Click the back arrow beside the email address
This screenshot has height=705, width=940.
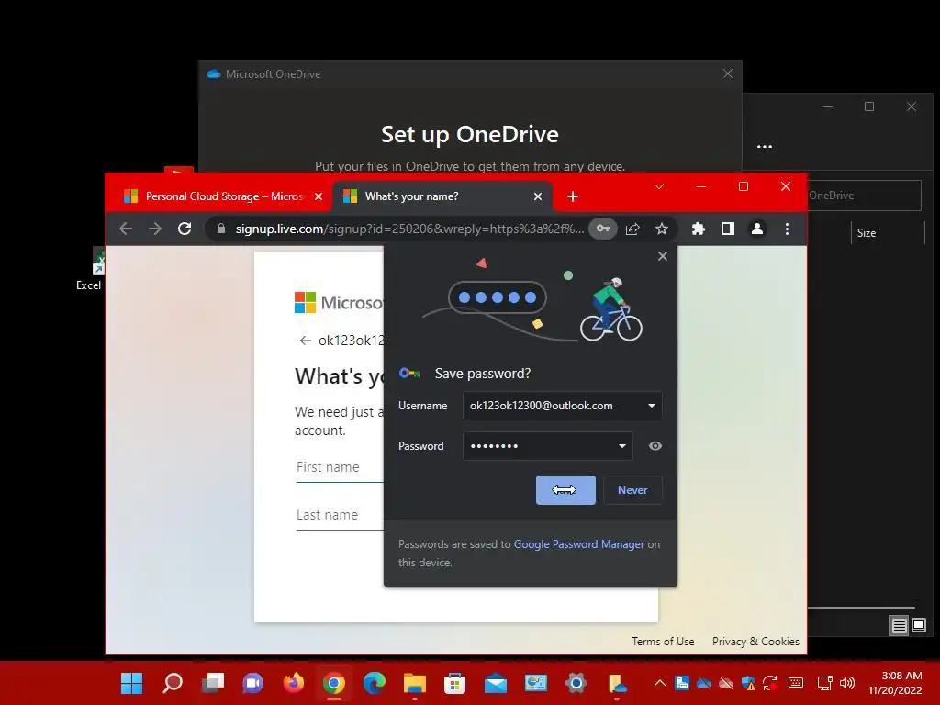[305, 341]
